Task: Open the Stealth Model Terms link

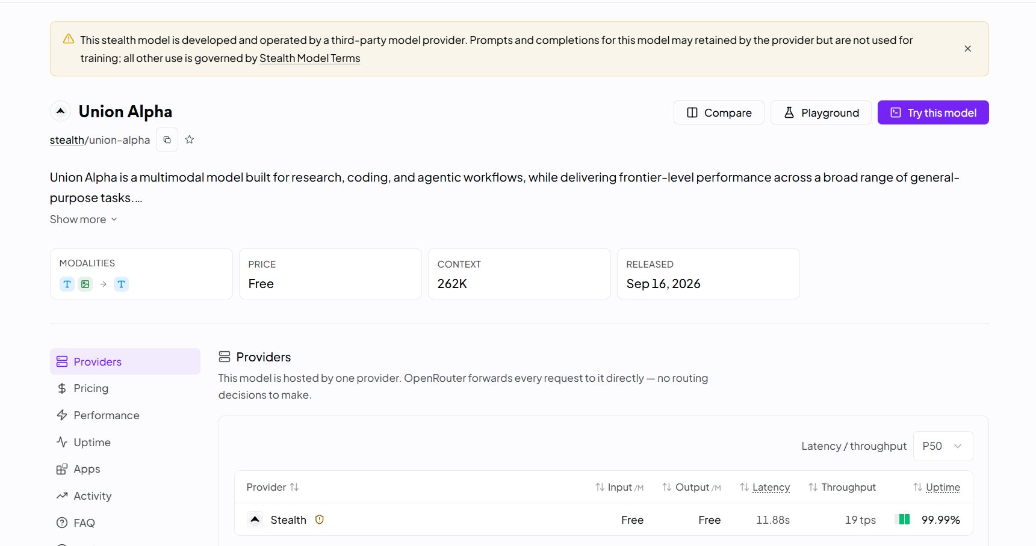Action: 309,58
